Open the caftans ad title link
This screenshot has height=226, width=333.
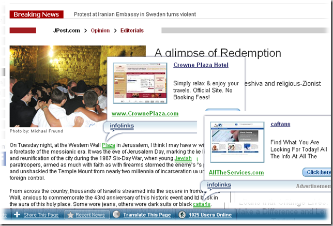click(280, 124)
